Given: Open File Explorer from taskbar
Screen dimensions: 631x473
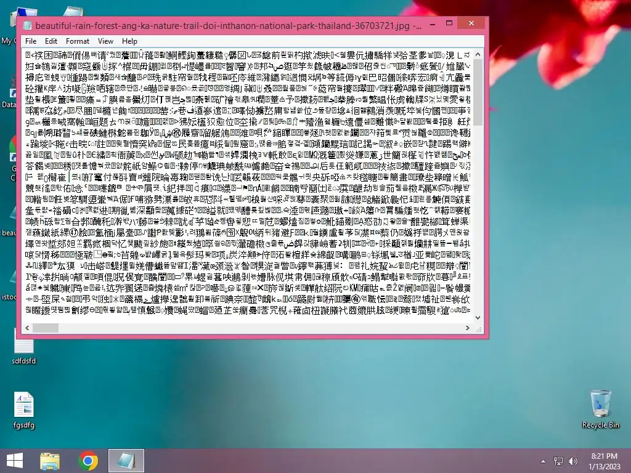Looking at the screenshot, I should (50, 461).
